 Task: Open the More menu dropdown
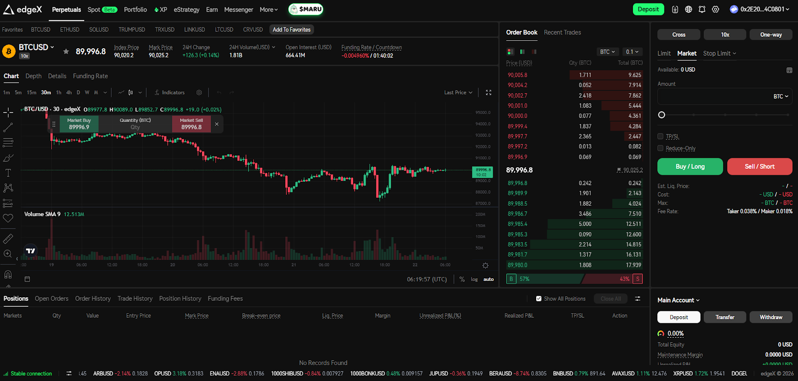pos(269,9)
